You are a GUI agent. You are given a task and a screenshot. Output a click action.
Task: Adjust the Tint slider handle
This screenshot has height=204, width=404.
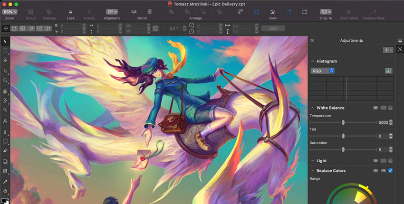[x=343, y=136]
